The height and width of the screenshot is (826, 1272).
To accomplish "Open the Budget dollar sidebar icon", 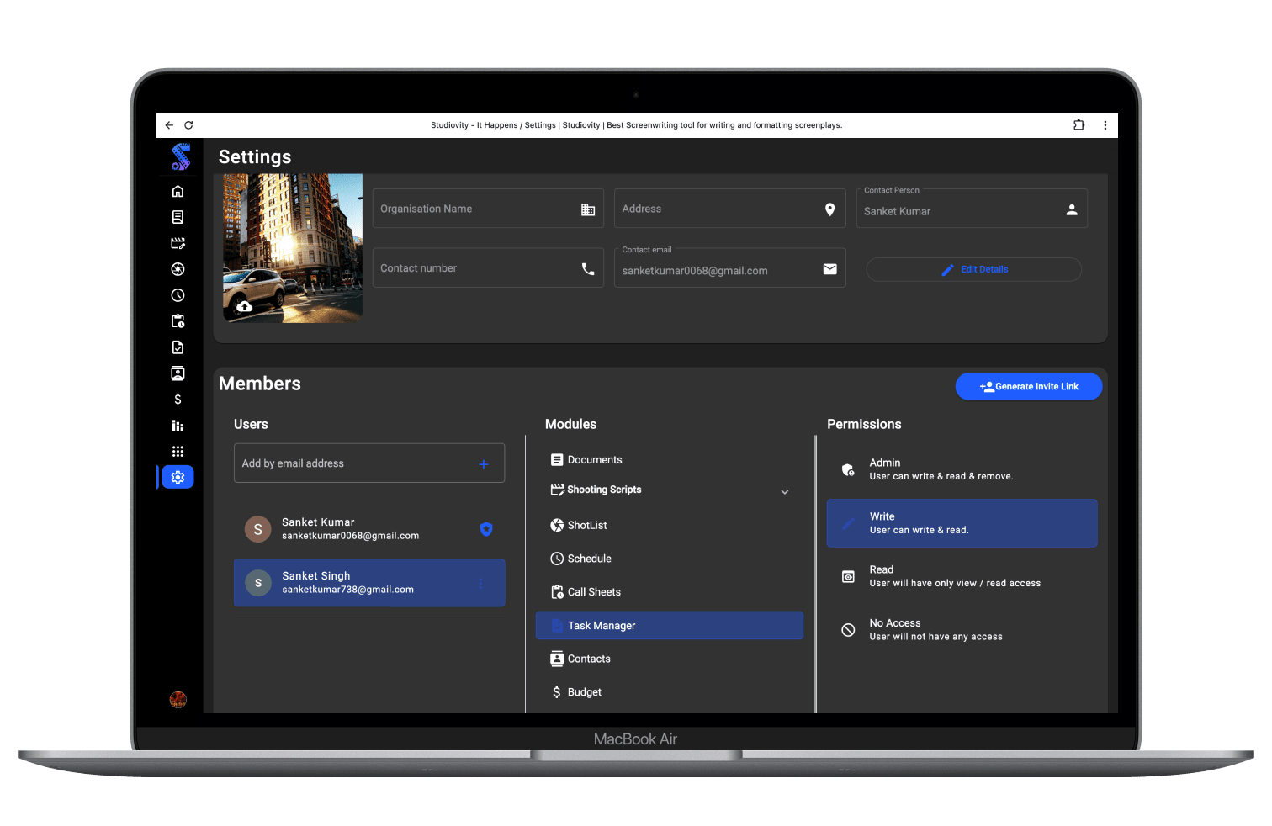I will pos(178,400).
